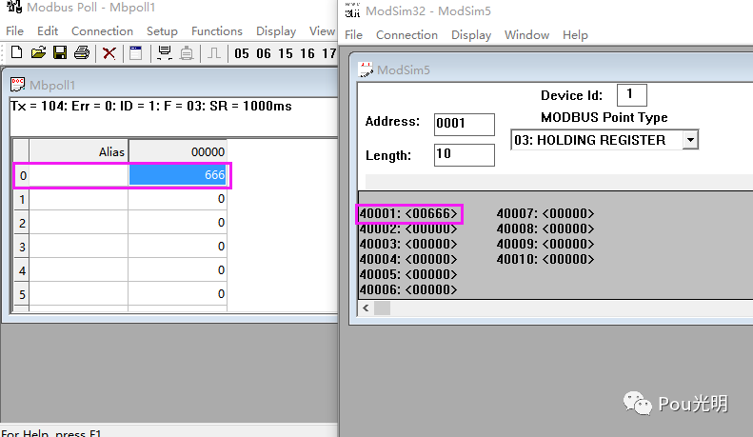Click function 15 toolbar button
The height and width of the screenshot is (437, 753).
286,53
